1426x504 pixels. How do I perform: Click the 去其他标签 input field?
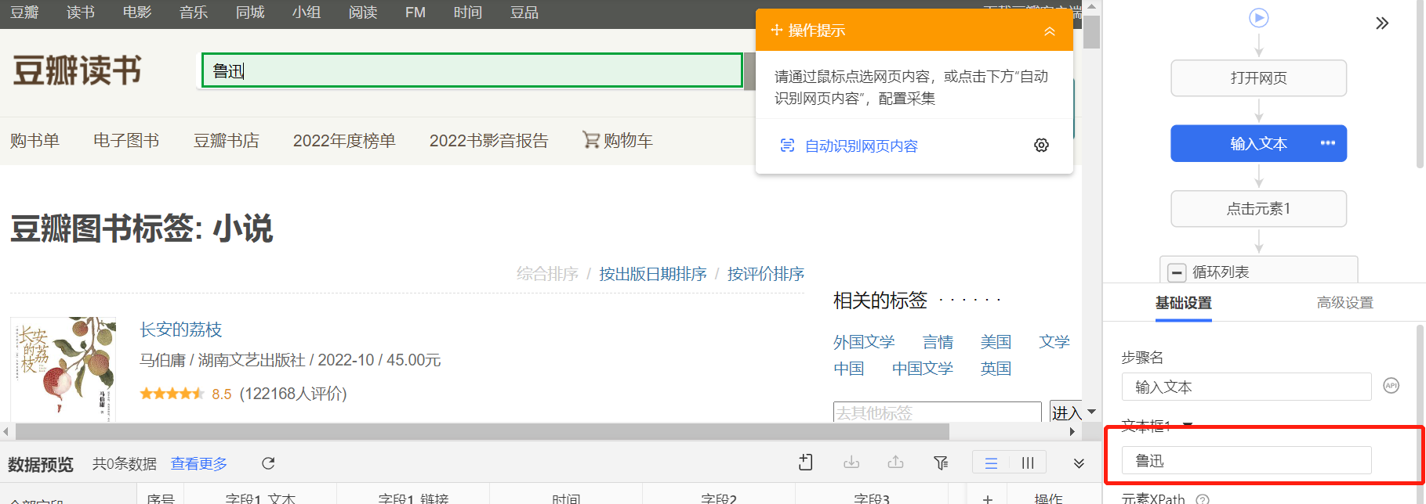point(937,412)
